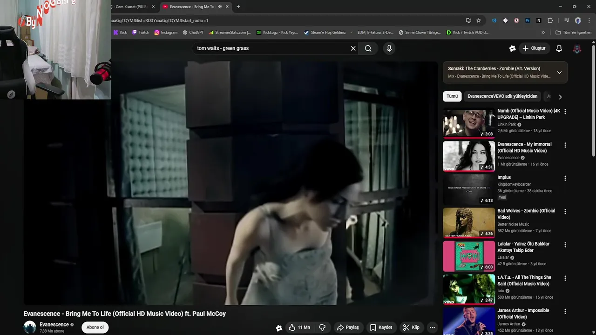This screenshot has height=335, width=596.
Task: Click the Notion extension icon
Action: 539,20
